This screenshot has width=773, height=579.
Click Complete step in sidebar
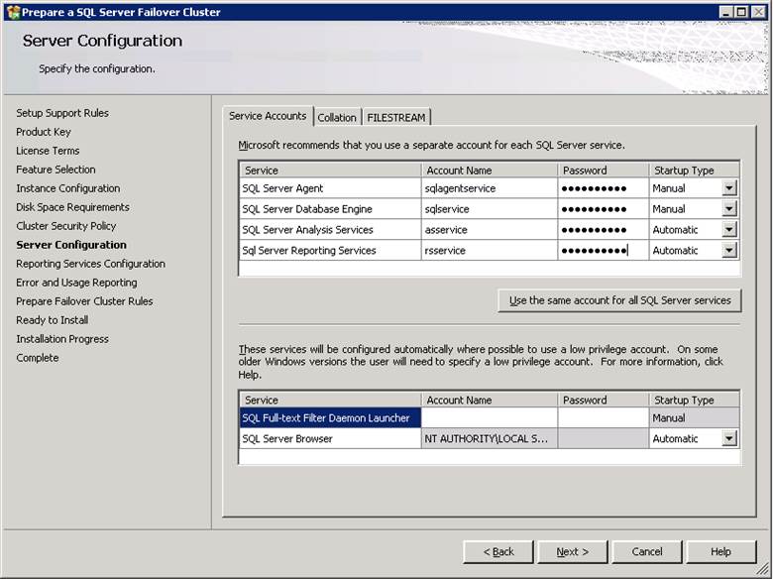coord(37,358)
